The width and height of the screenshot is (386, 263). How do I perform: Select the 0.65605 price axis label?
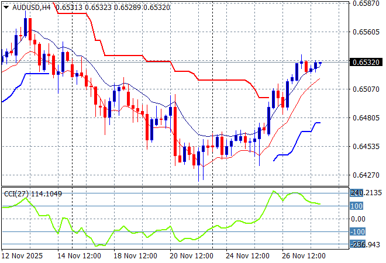click(x=366, y=32)
